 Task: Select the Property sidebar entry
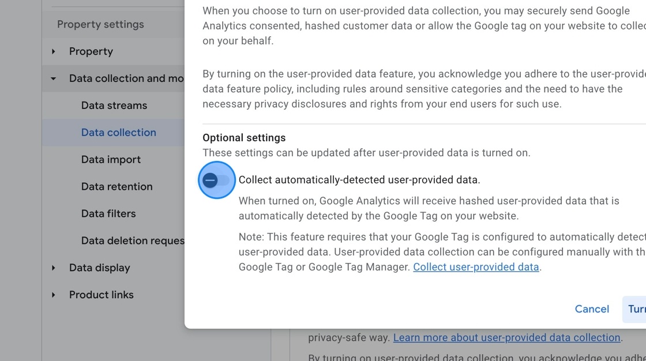coord(91,51)
